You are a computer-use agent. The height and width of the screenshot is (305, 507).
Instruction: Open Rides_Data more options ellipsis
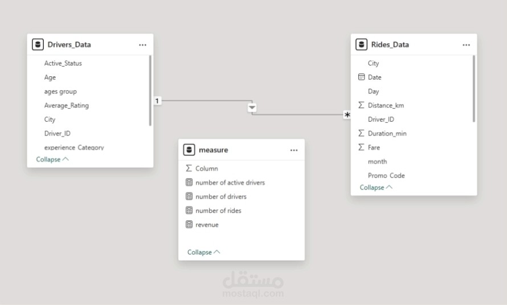[466, 44]
